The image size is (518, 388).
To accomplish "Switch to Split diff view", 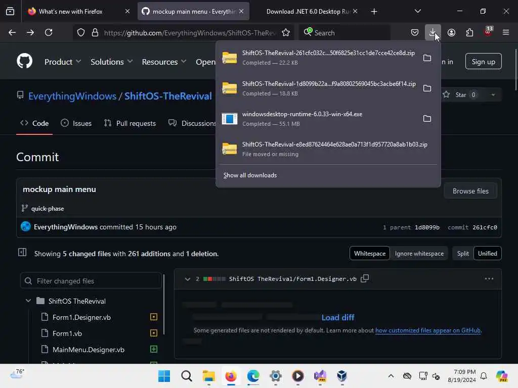I will coord(463,254).
